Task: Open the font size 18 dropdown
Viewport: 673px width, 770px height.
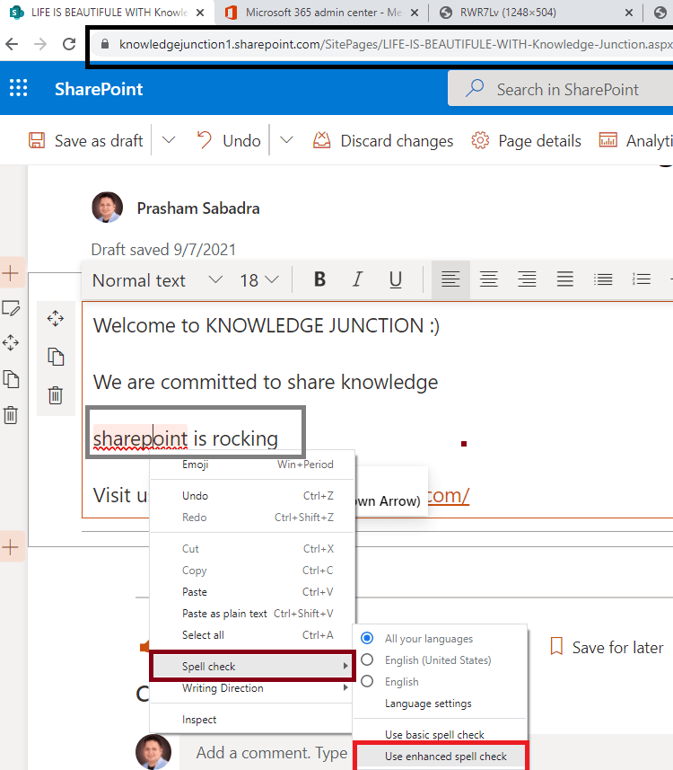Action: tap(259, 280)
